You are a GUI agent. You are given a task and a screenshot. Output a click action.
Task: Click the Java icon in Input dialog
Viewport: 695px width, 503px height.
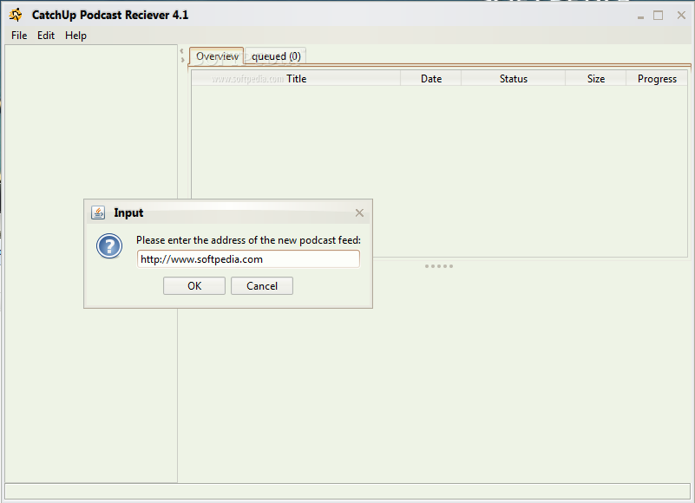click(98, 212)
